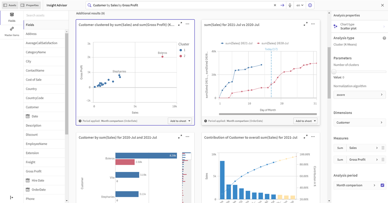Viewport: 388px width, 203px height.
Task: Click the info icon next to language
Action: click(x=310, y=5)
